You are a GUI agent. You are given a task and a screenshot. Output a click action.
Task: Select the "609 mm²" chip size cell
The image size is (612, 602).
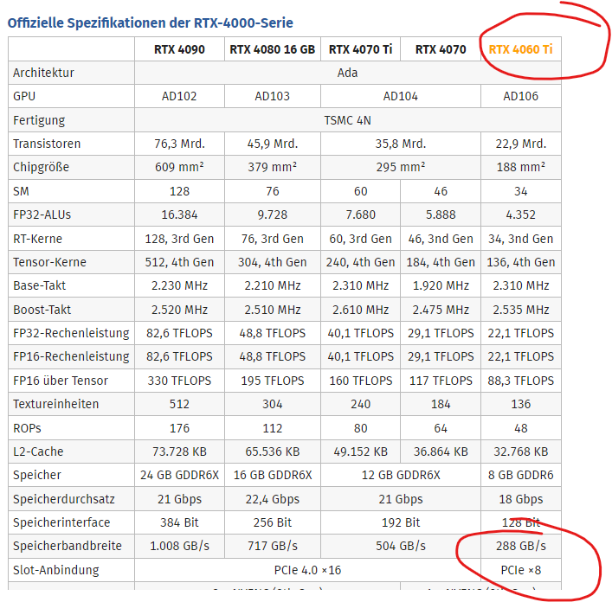coord(179,167)
